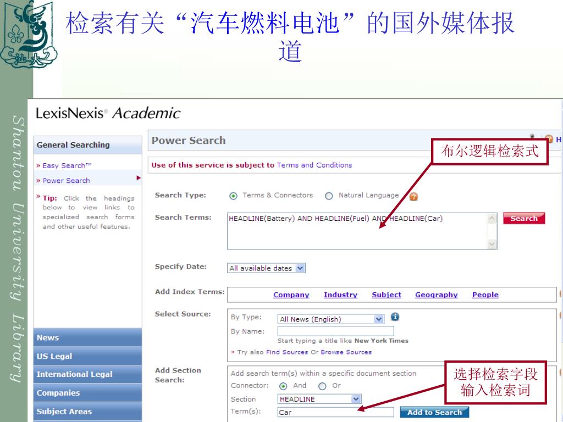Click the Industry index term link
Screen dimensions: 563x422
pos(340,295)
